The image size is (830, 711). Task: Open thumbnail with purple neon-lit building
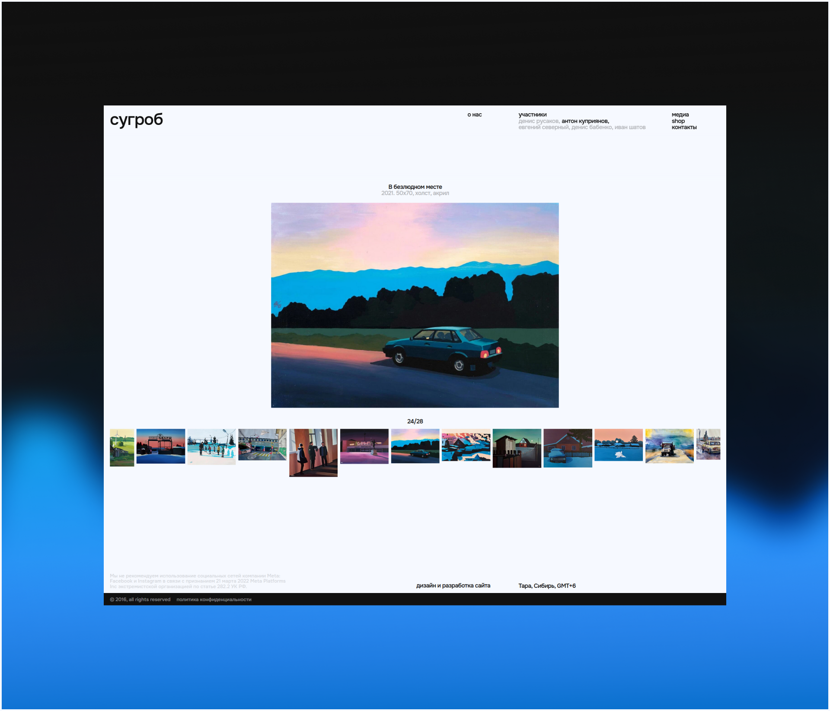pos(364,446)
